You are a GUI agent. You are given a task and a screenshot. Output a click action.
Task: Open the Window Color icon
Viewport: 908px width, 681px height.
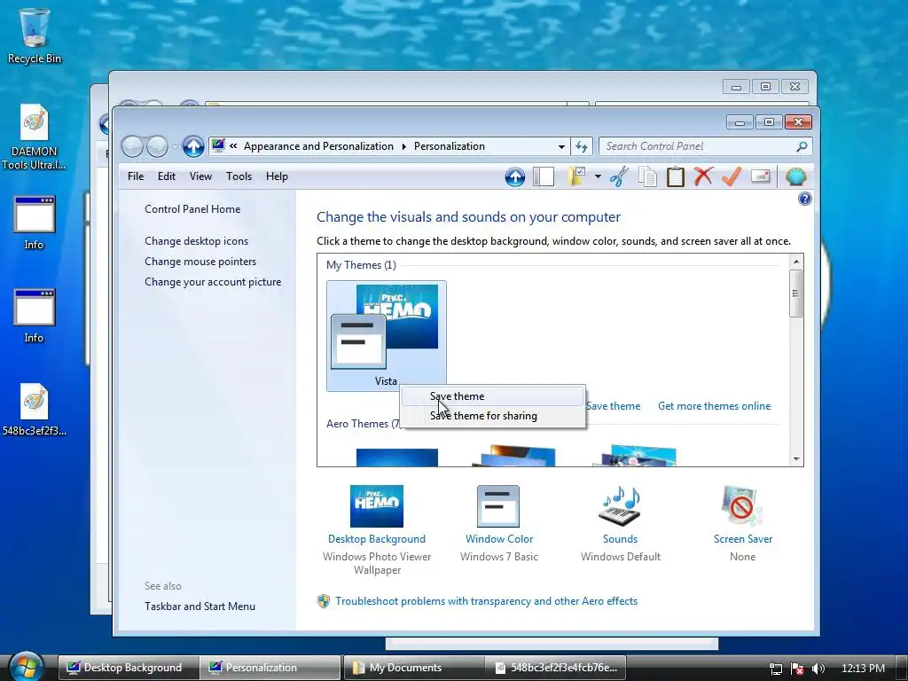tap(498, 506)
